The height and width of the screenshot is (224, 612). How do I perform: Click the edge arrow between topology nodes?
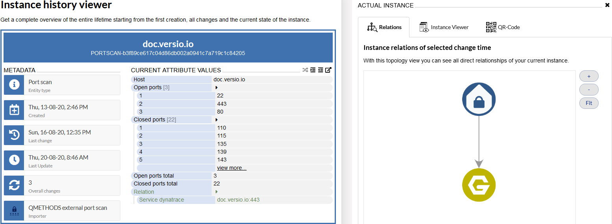tap(479, 142)
